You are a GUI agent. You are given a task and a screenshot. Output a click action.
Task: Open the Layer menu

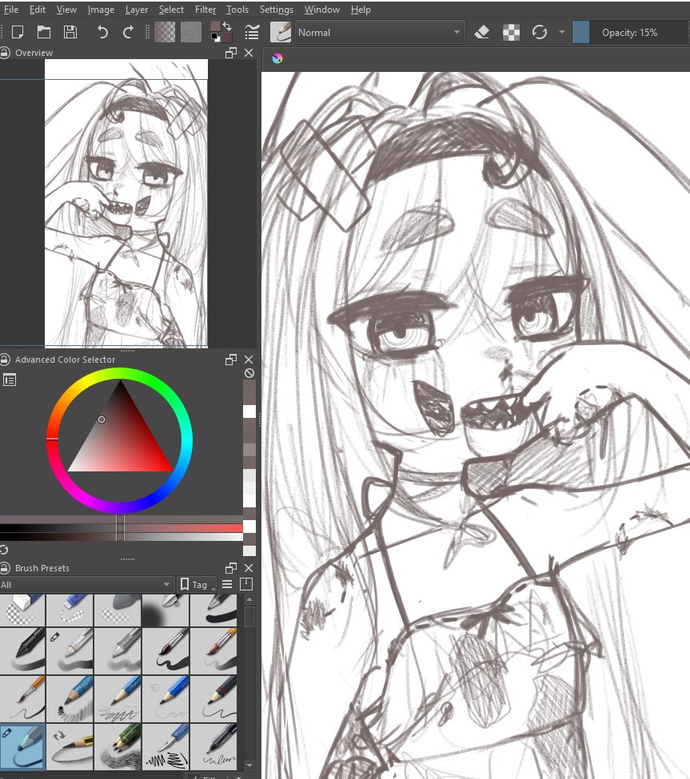(x=136, y=10)
